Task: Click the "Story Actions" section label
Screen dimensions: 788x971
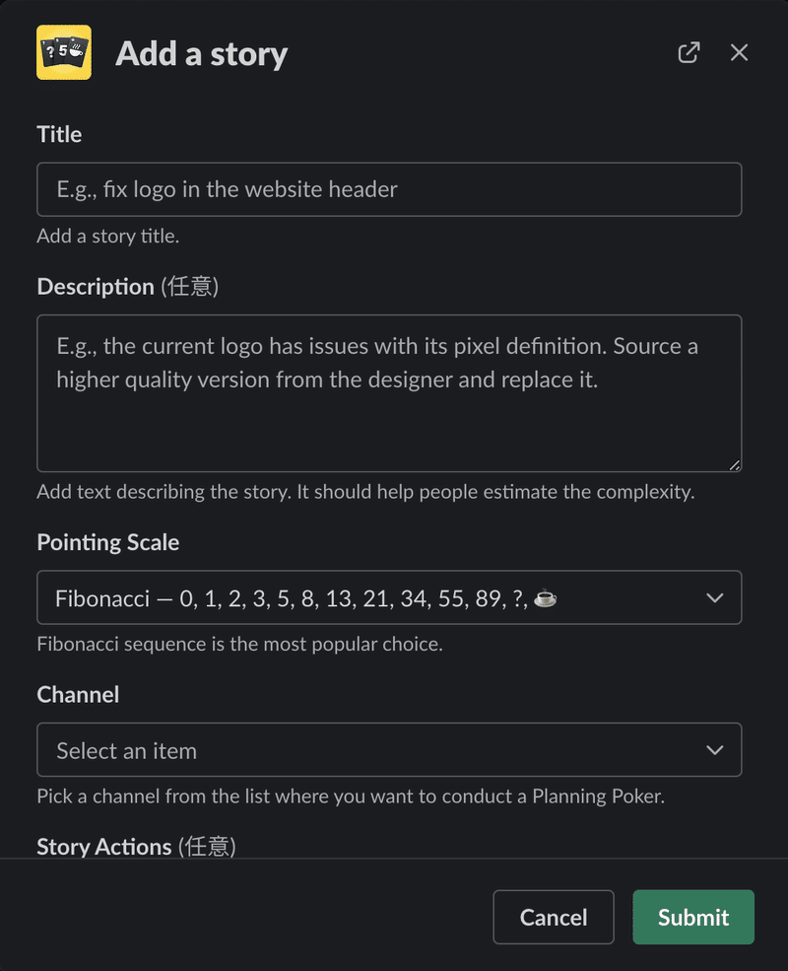Action: pyautogui.click(x=103, y=847)
